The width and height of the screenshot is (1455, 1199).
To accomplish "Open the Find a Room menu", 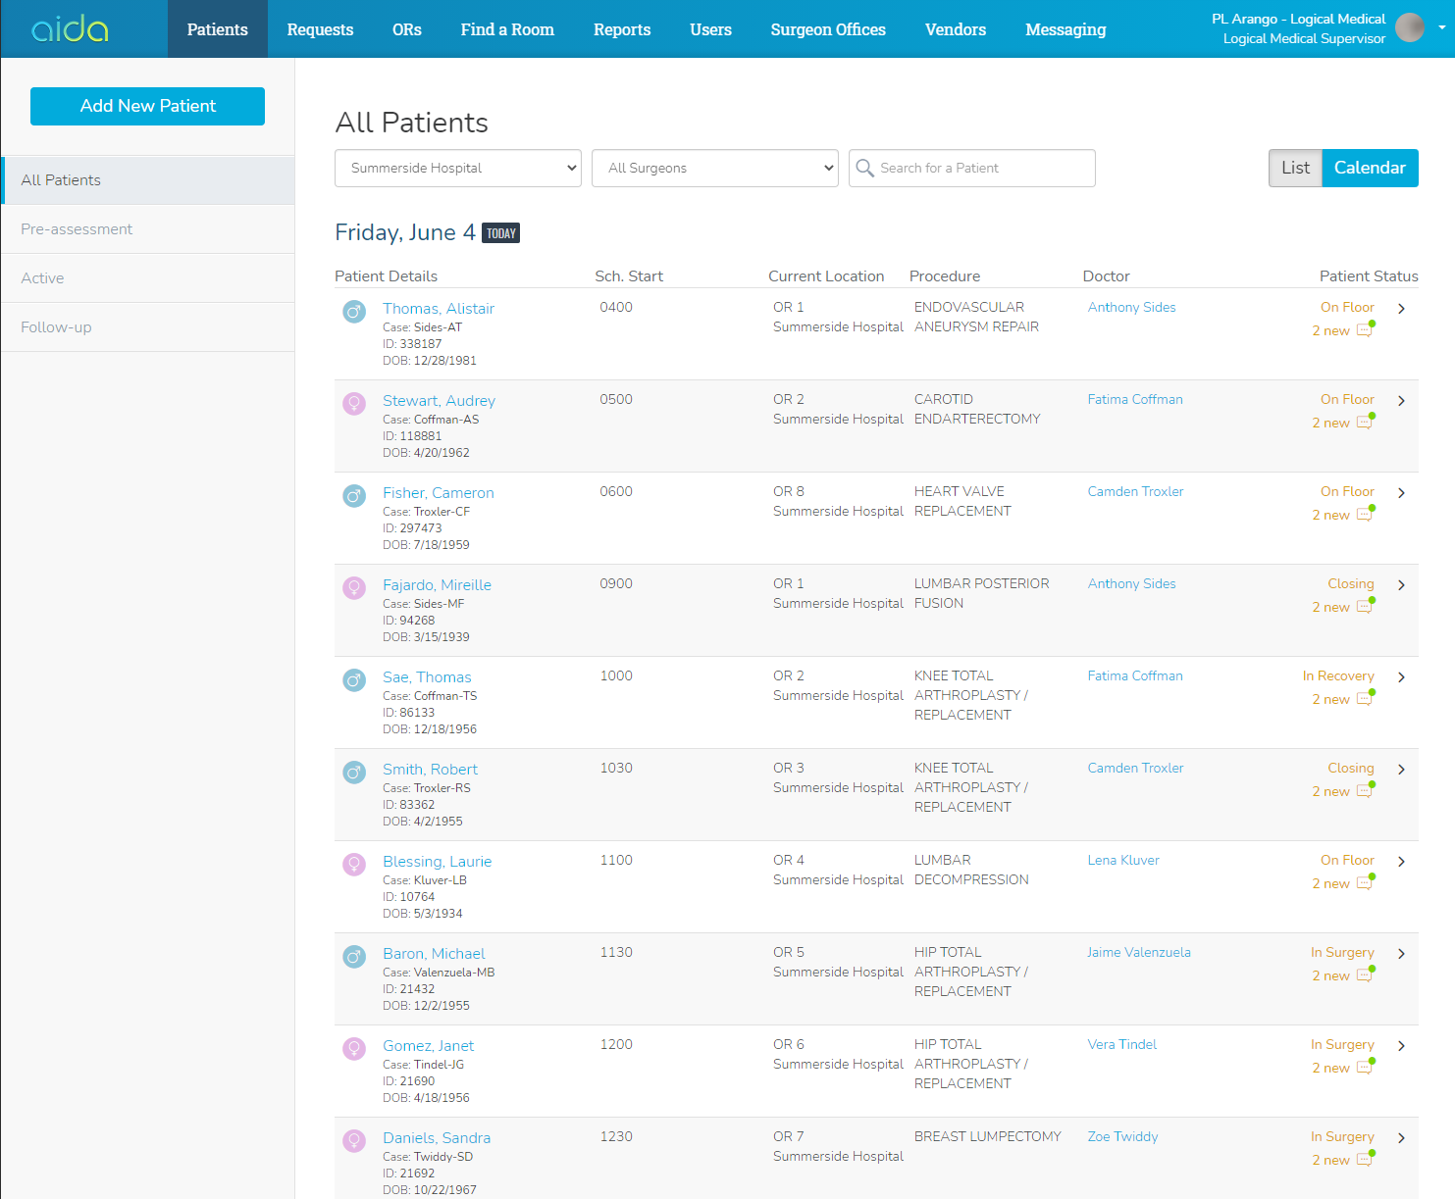I will (507, 29).
